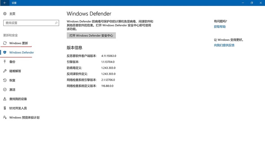
Task: Click the 疑难解答 wrench icon
Action: 5,71
